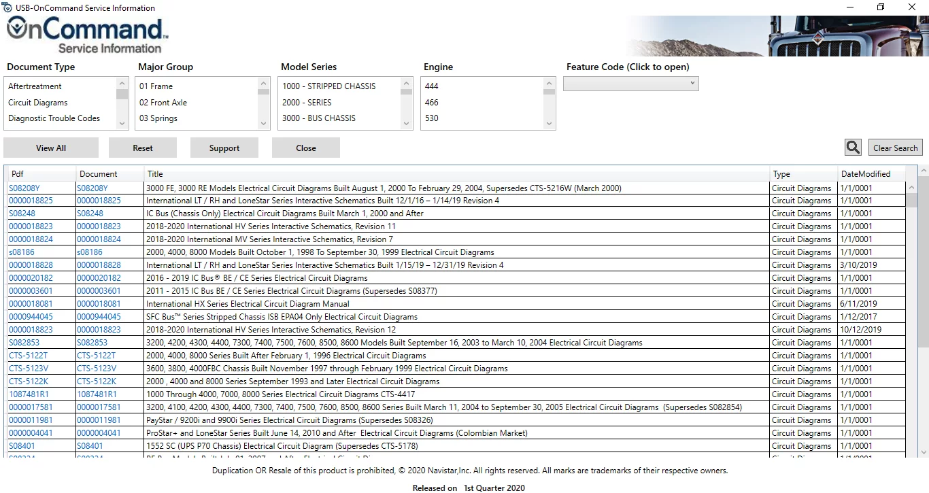Open the Feature Code dropdown
Image resolution: width=929 pixels, height=493 pixels.
(630, 84)
